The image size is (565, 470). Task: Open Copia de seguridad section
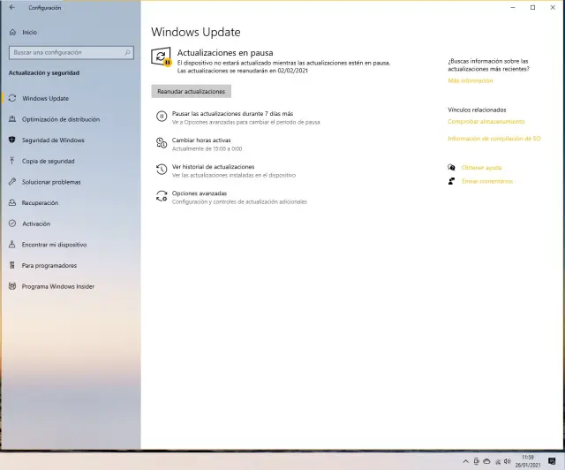click(x=48, y=161)
